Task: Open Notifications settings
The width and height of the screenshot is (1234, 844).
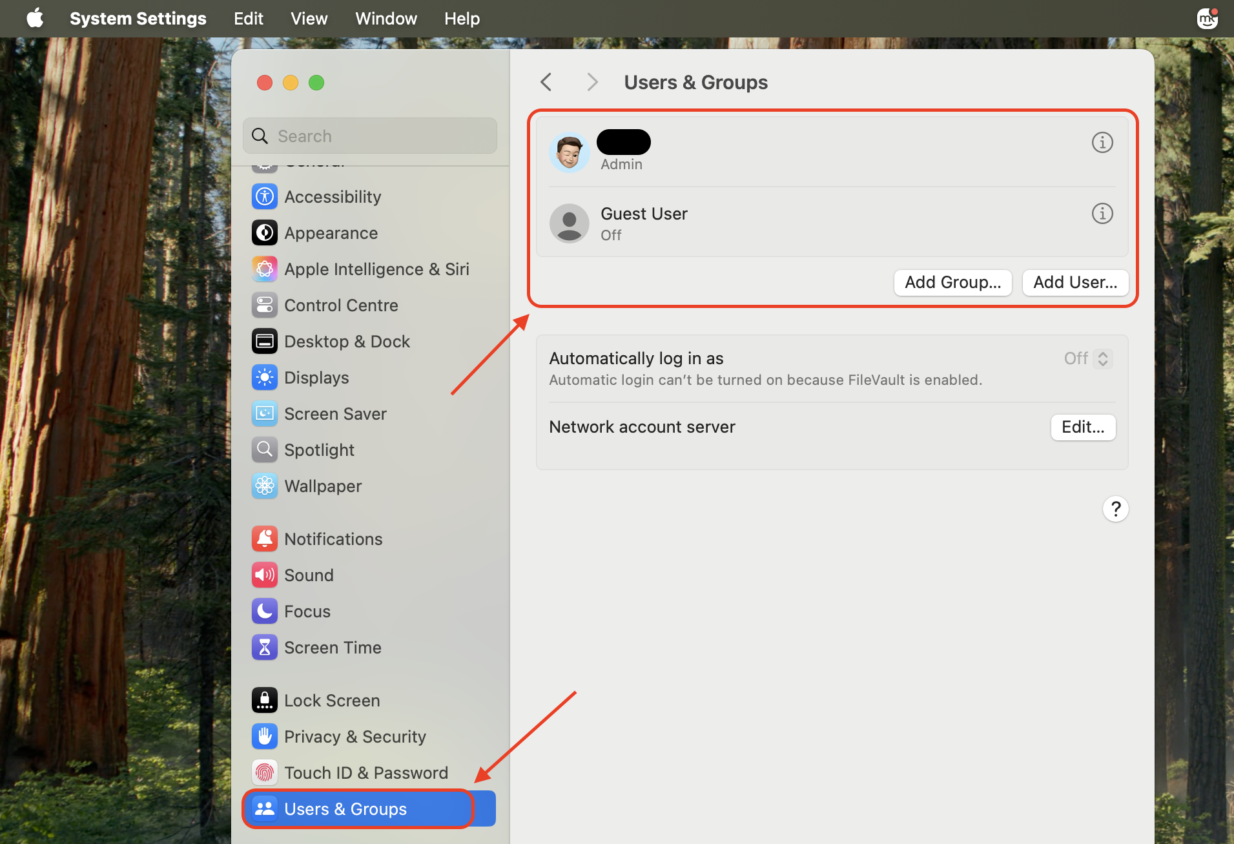Action: click(333, 538)
